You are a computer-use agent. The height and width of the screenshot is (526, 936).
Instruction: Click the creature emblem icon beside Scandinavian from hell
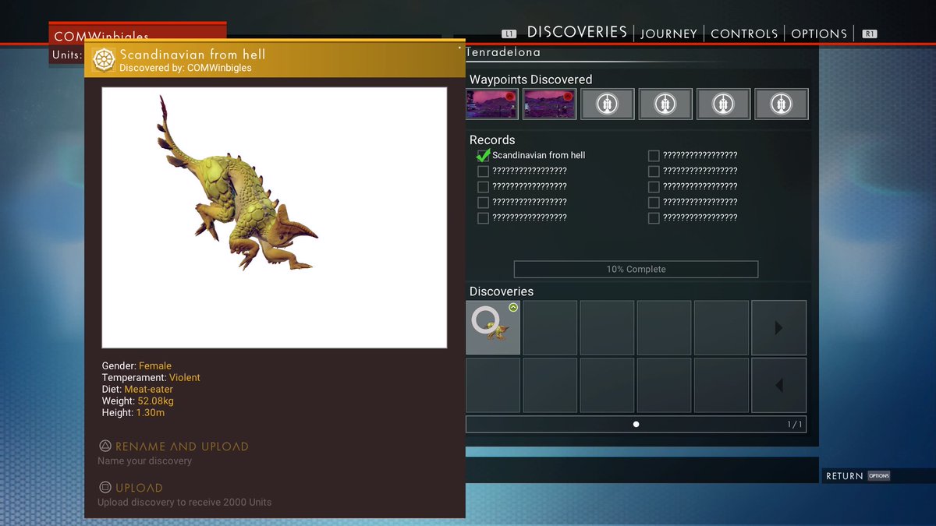pyautogui.click(x=104, y=60)
